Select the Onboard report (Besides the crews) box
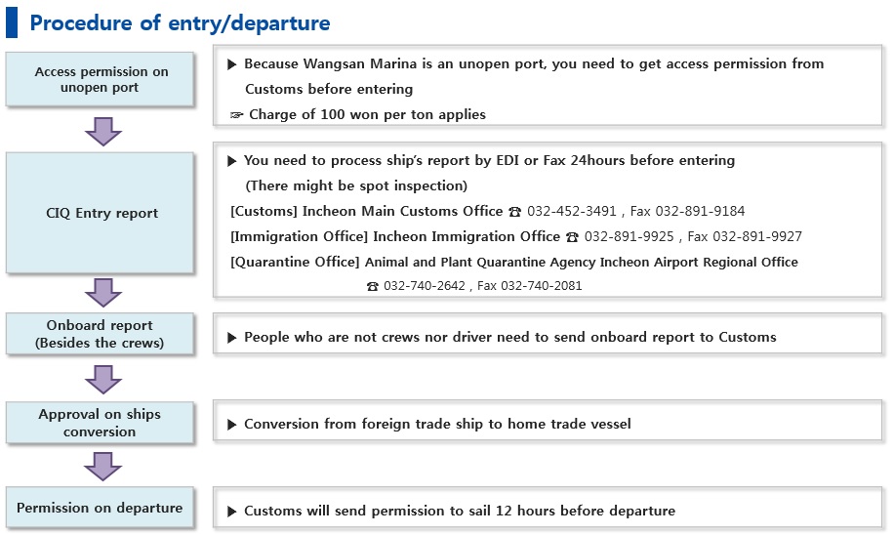The height and width of the screenshot is (534, 894). [x=100, y=334]
